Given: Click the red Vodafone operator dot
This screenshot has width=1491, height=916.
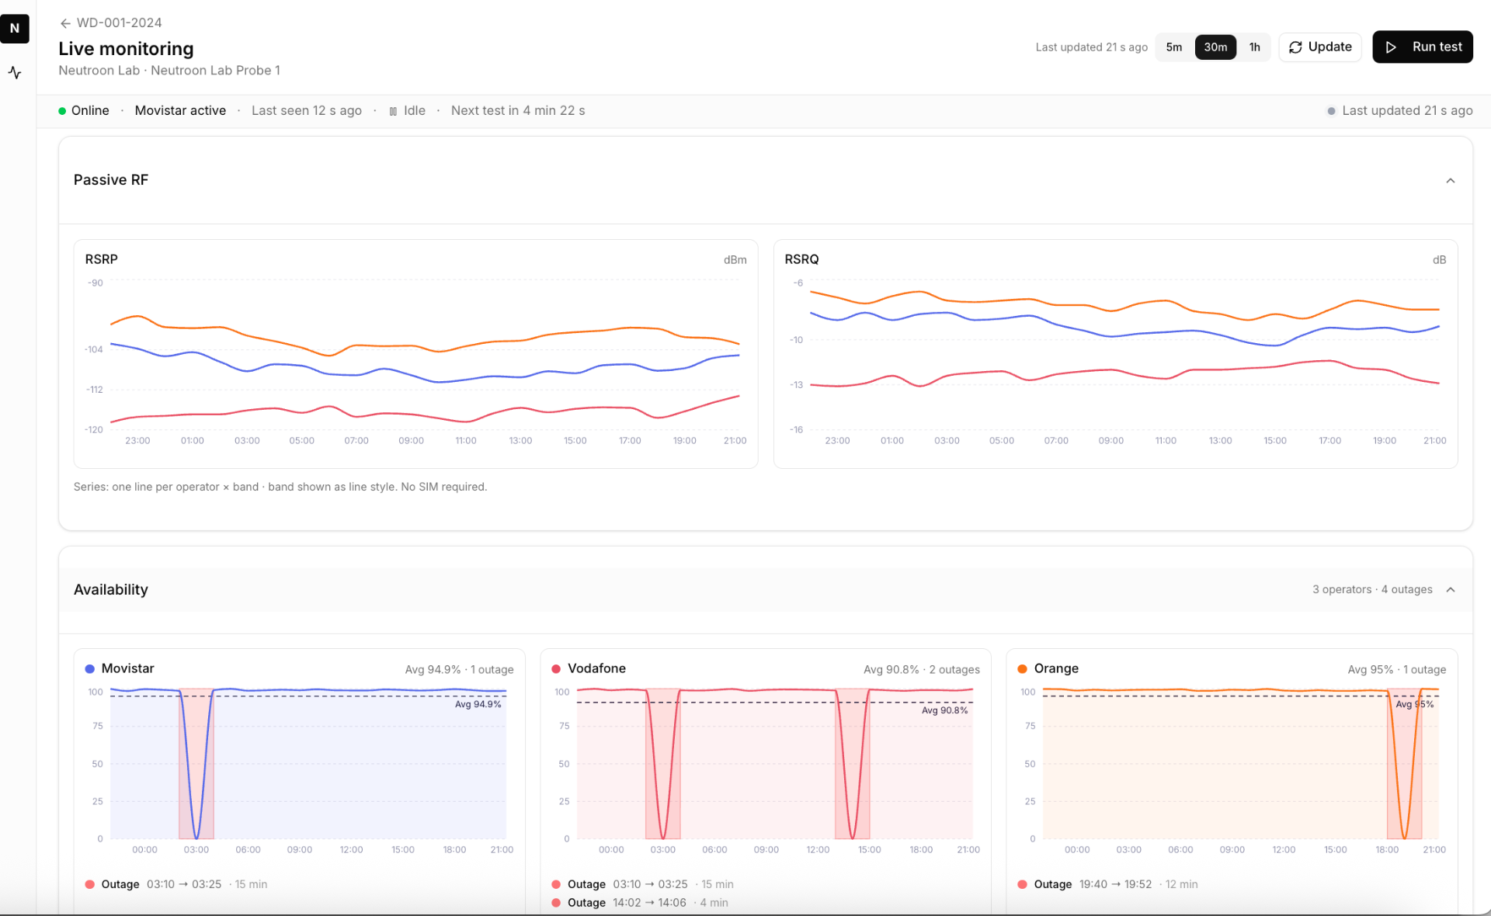Looking at the screenshot, I should point(556,669).
